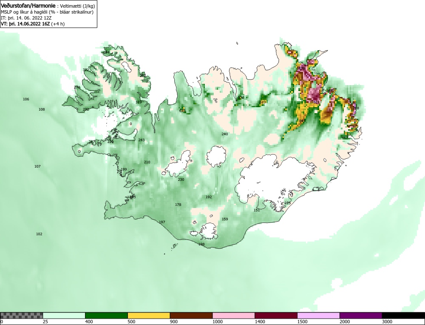Click the map value 552
This screenshot has width=425, height=325.
click(x=241, y=97)
